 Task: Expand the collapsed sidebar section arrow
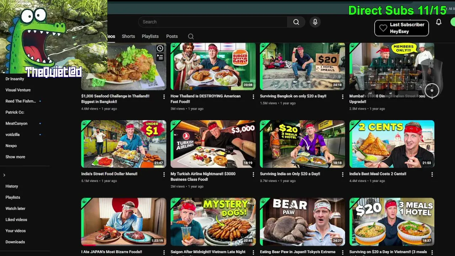(4, 175)
